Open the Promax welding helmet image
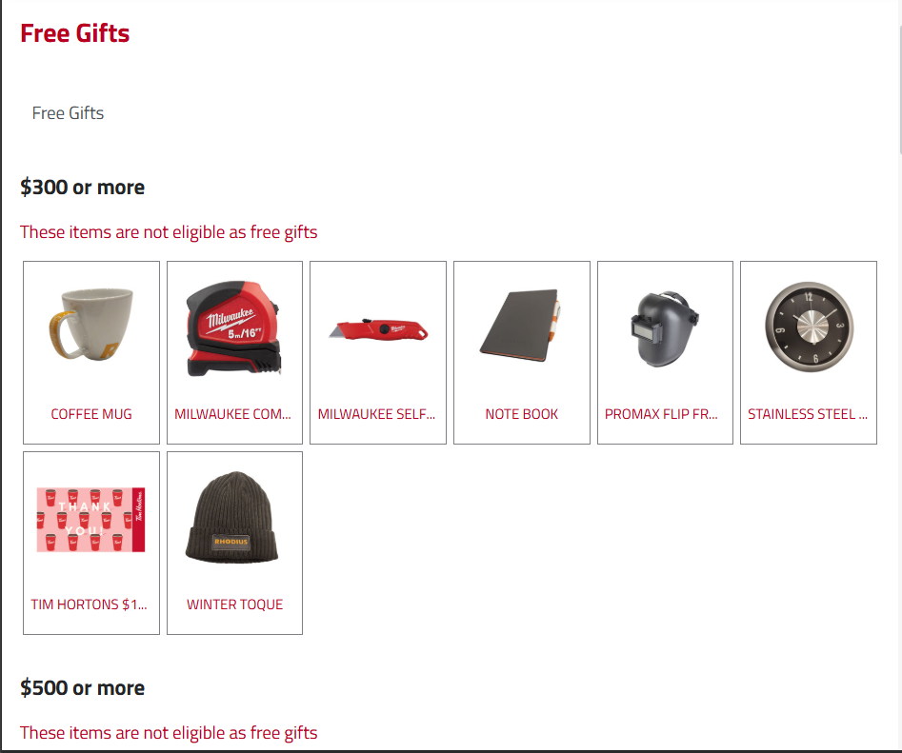The height and width of the screenshot is (753, 902). (665, 328)
